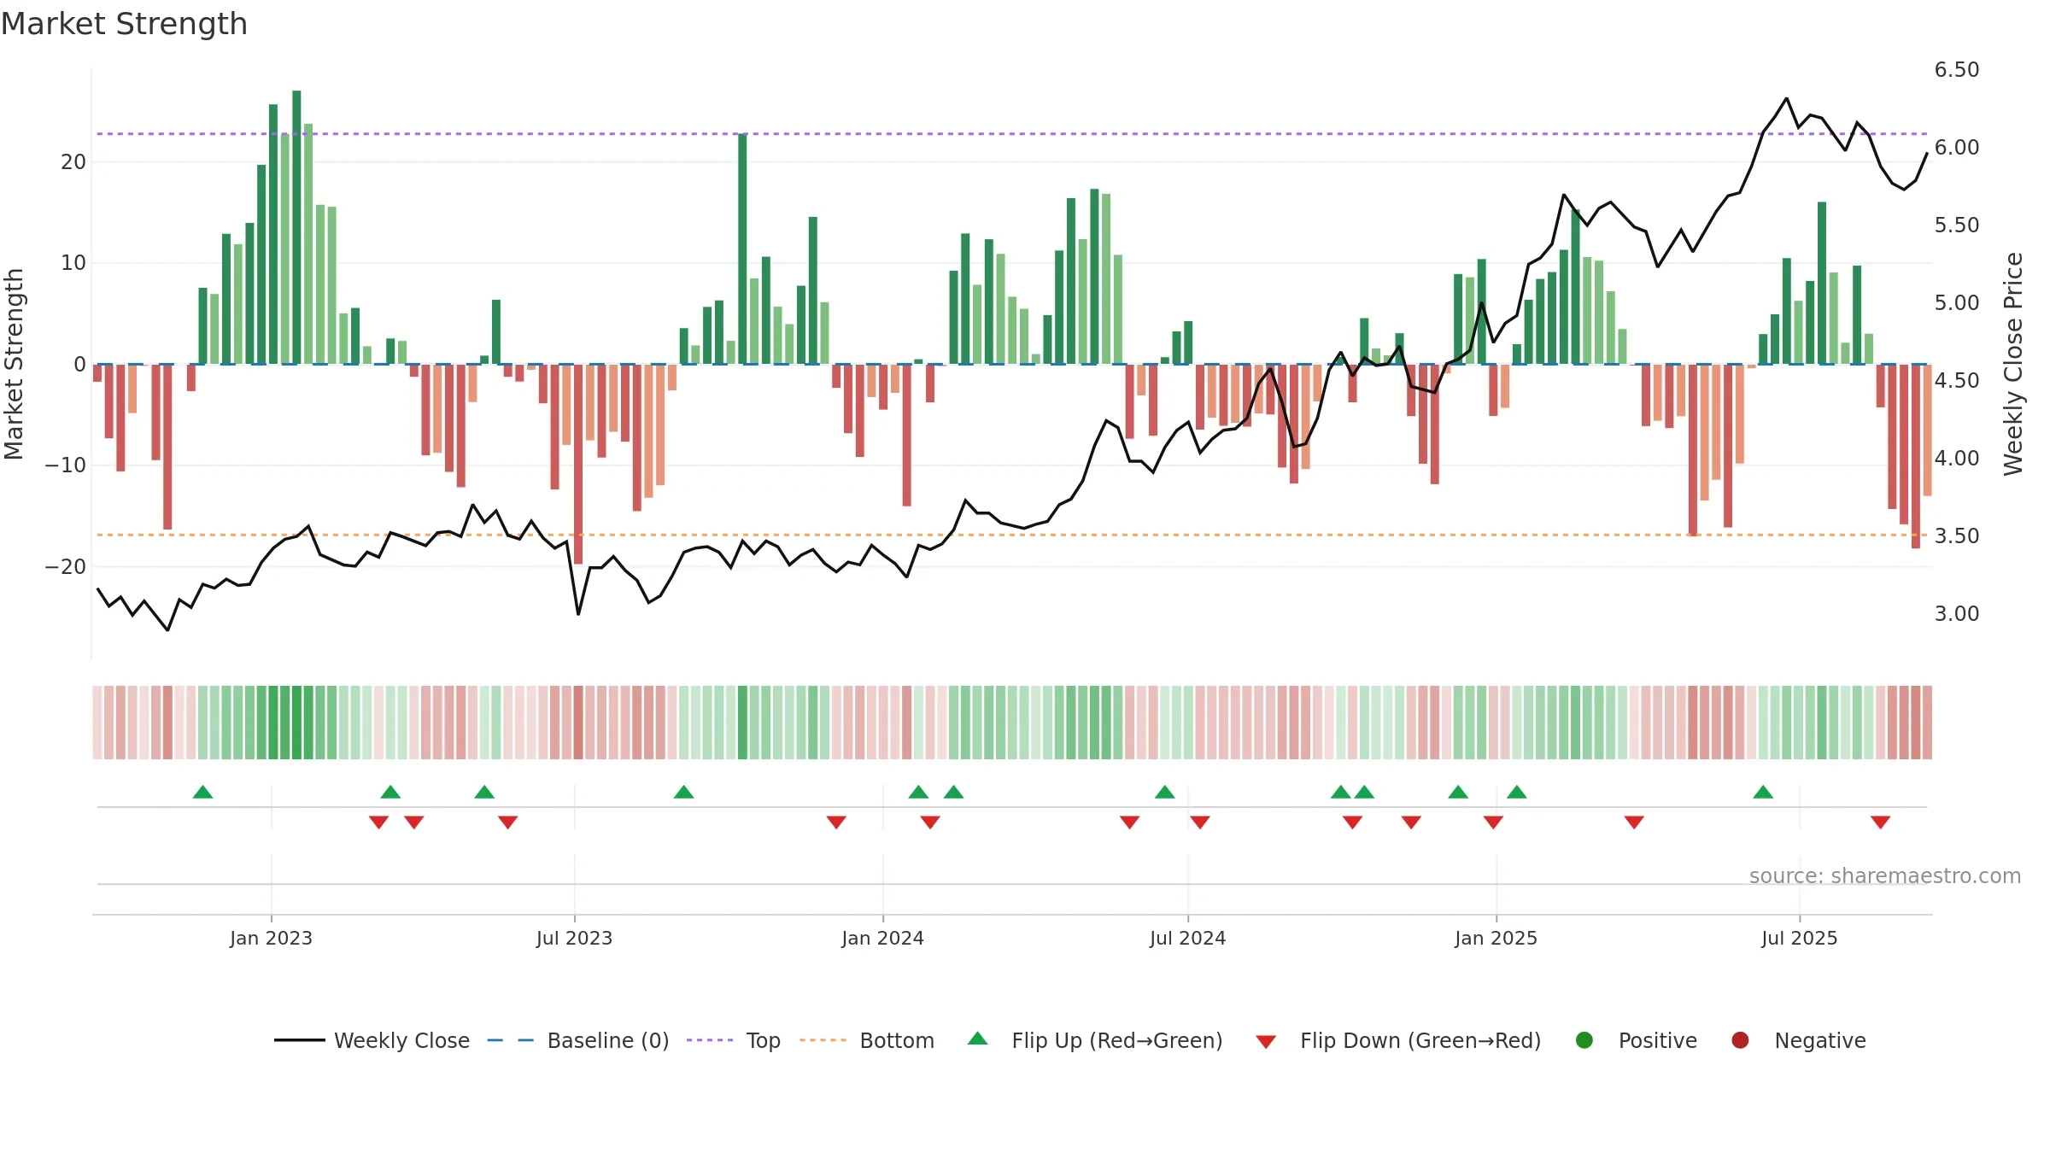
Task: Click the tallest green bar near Jan 2023
Action: point(296,227)
